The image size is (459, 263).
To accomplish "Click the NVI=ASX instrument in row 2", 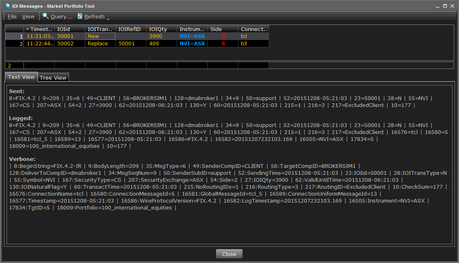I will tap(192, 44).
